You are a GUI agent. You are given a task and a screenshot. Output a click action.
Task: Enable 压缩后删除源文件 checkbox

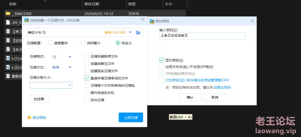pos(87,57)
